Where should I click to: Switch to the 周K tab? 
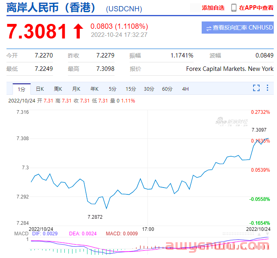pyautogui.click(x=58, y=89)
